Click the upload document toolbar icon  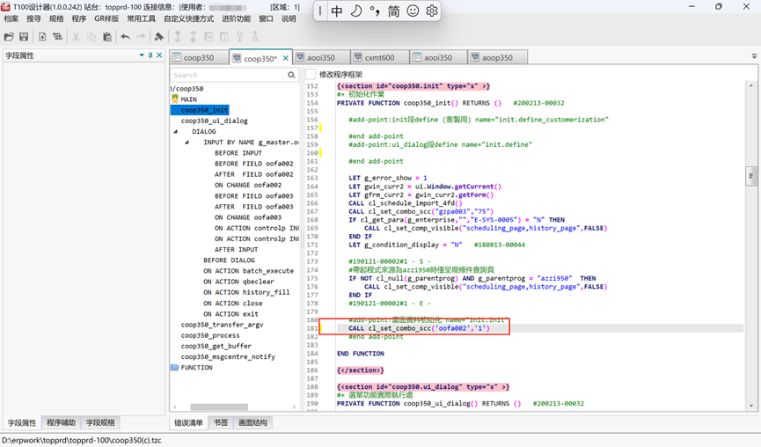click(42, 37)
